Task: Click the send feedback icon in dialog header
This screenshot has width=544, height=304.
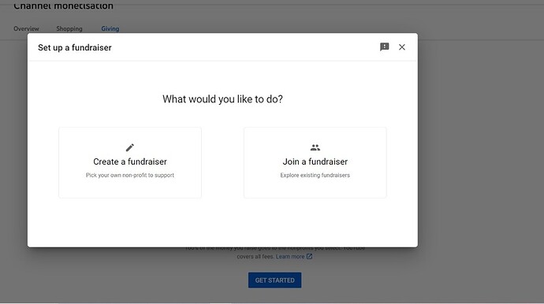Action: (x=385, y=46)
